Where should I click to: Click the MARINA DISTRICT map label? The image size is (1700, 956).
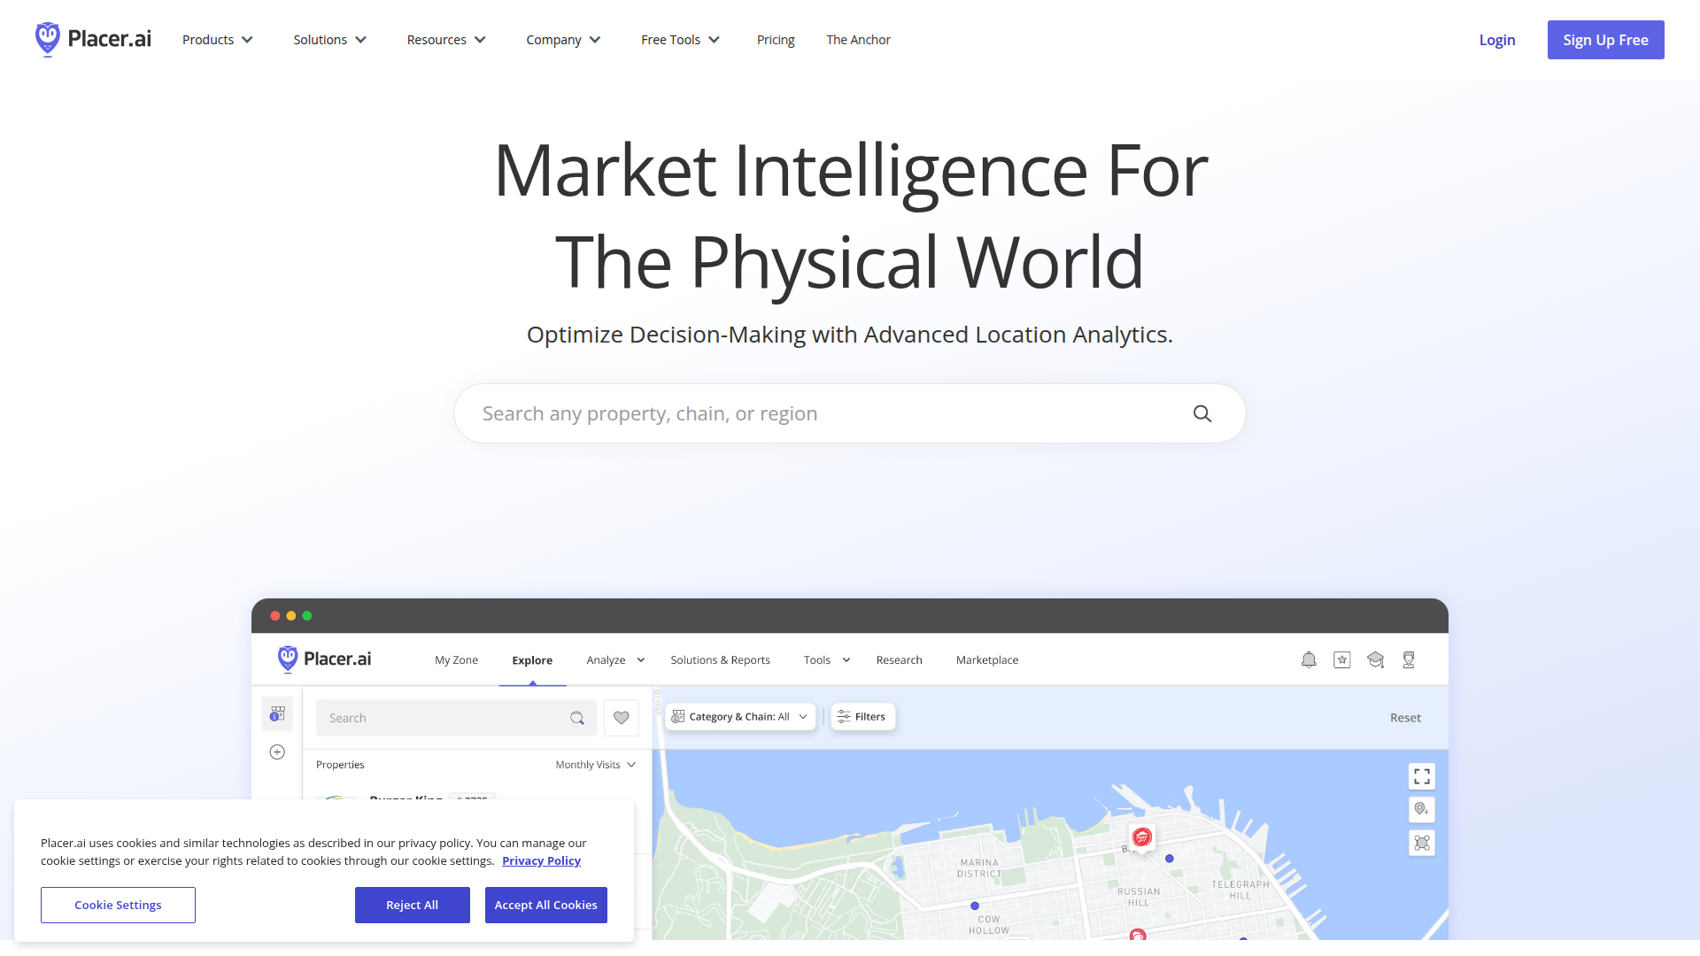[979, 868]
